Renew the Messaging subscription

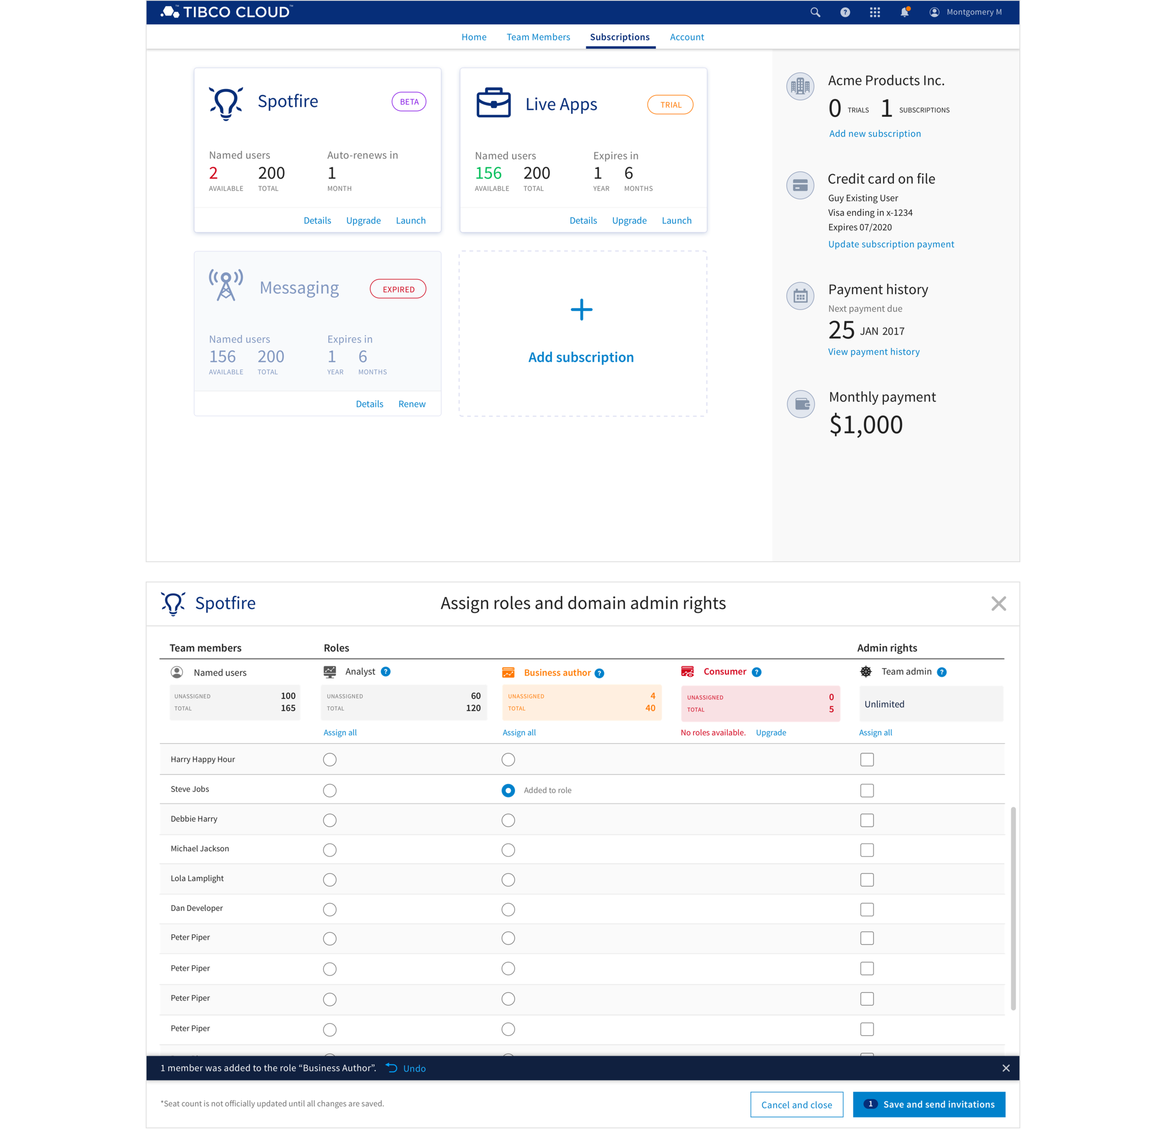point(411,404)
